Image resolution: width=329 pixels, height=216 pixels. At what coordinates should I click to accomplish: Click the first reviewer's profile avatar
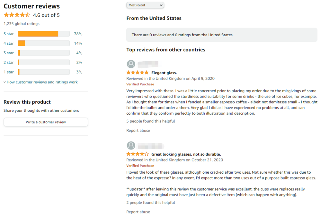131,64
